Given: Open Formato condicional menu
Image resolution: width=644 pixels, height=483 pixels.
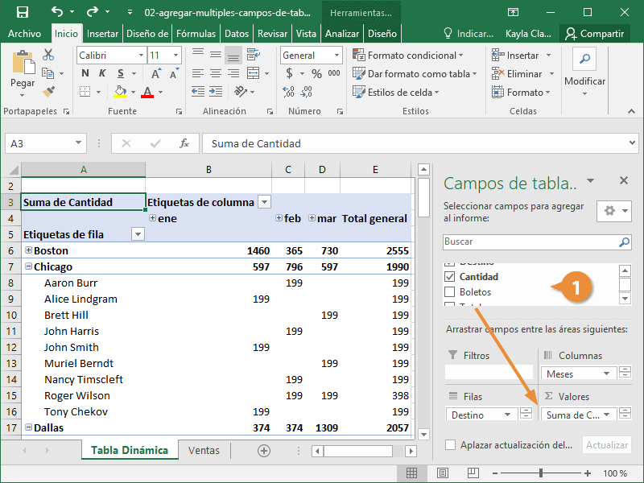Looking at the screenshot, I should (408, 55).
